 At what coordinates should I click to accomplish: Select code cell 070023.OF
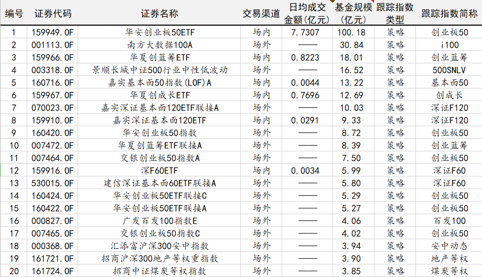[x=52, y=108]
